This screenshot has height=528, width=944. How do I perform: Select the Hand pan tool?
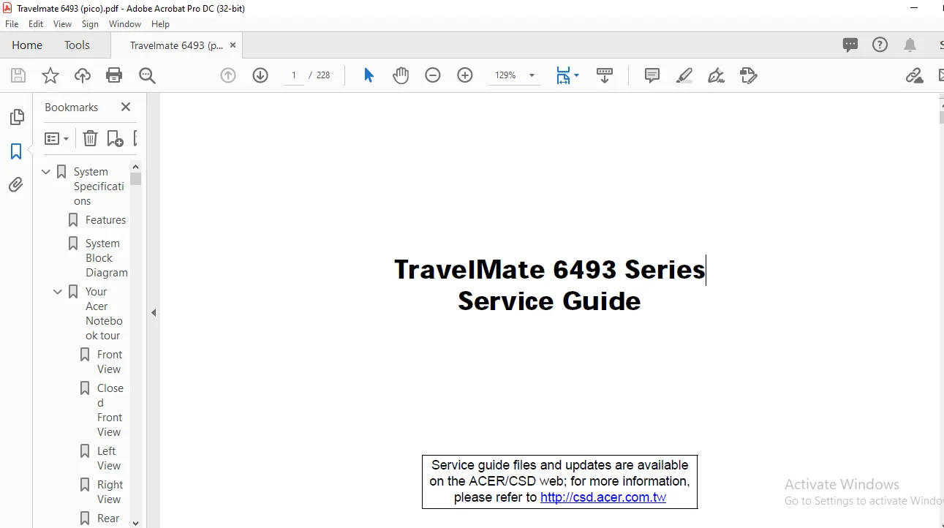401,75
